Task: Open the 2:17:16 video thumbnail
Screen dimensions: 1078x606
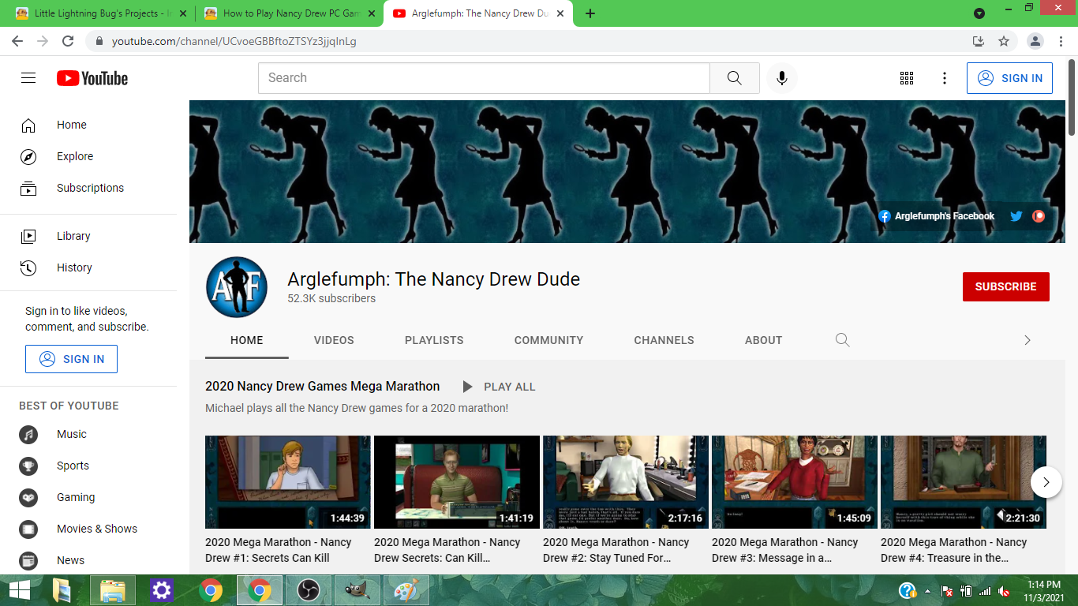Action: point(626,482)
